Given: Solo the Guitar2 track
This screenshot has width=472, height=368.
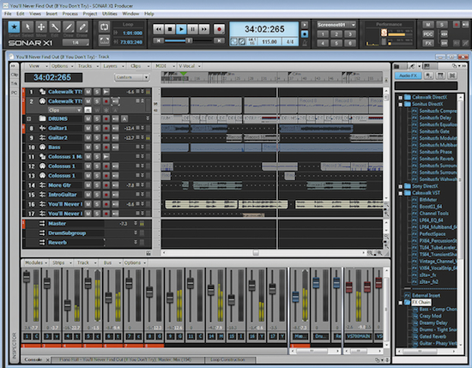Looking at the screenshot, I should point(97,138).
